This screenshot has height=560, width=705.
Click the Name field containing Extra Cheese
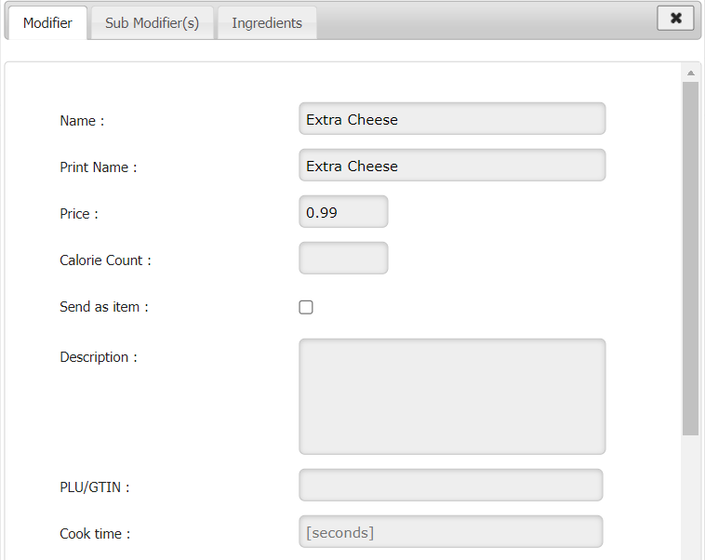(452, 119)
